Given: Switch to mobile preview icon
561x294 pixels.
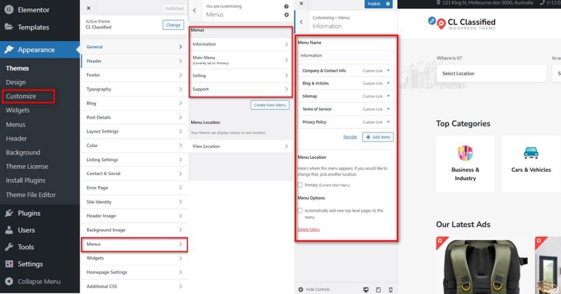Looking at the screenshot, I should coord(390,289).
